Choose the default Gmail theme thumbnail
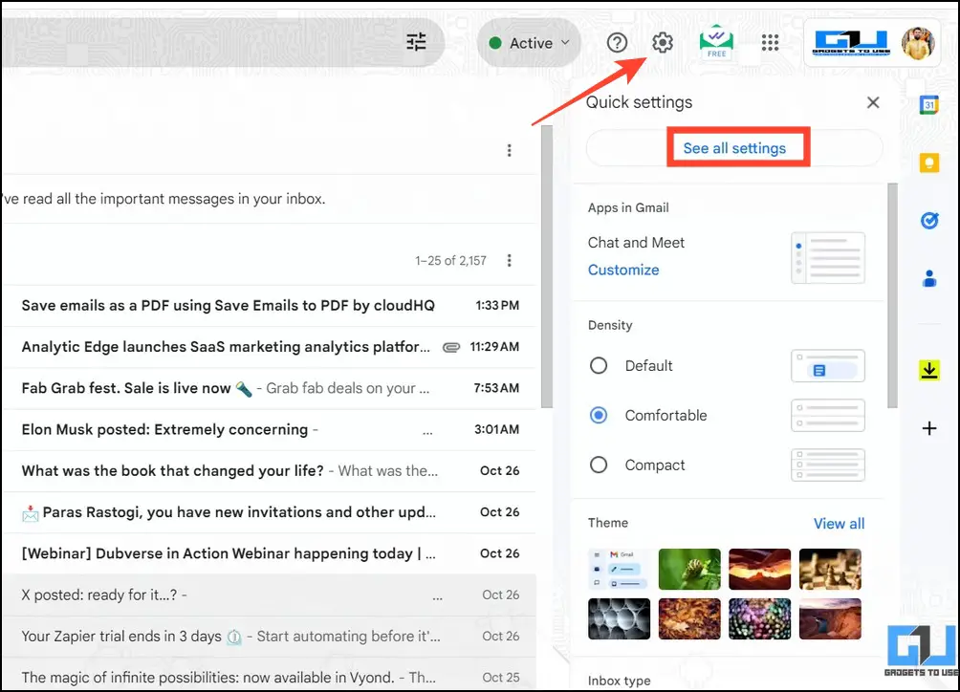 [x=619, y=569]
